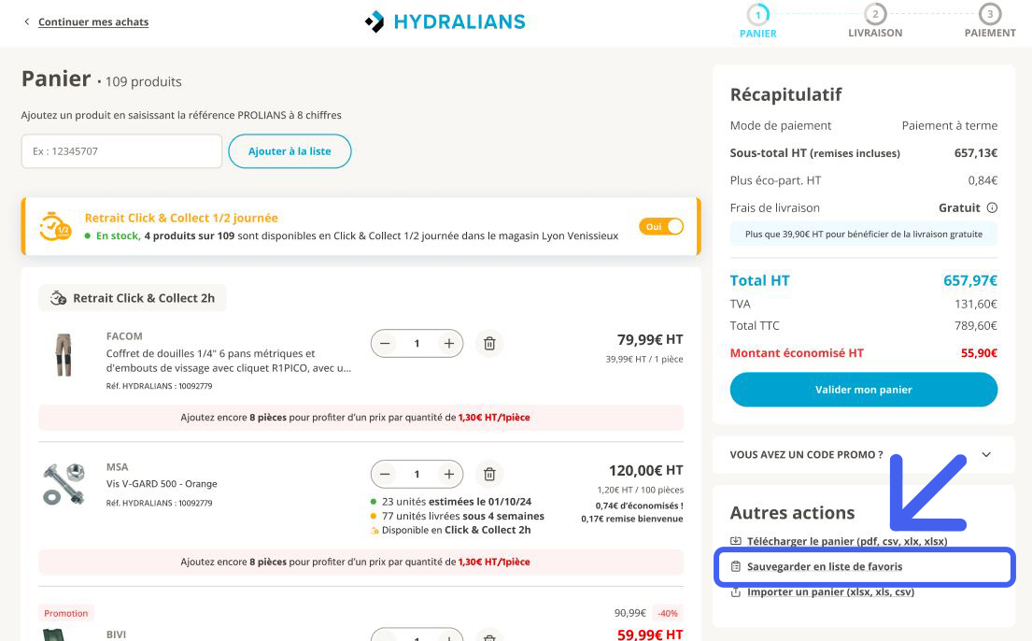Click the MSA screw product thumbnail
Image resolution: width=1032 pixels, height=641 pixels.
click(x=64, y=484)
